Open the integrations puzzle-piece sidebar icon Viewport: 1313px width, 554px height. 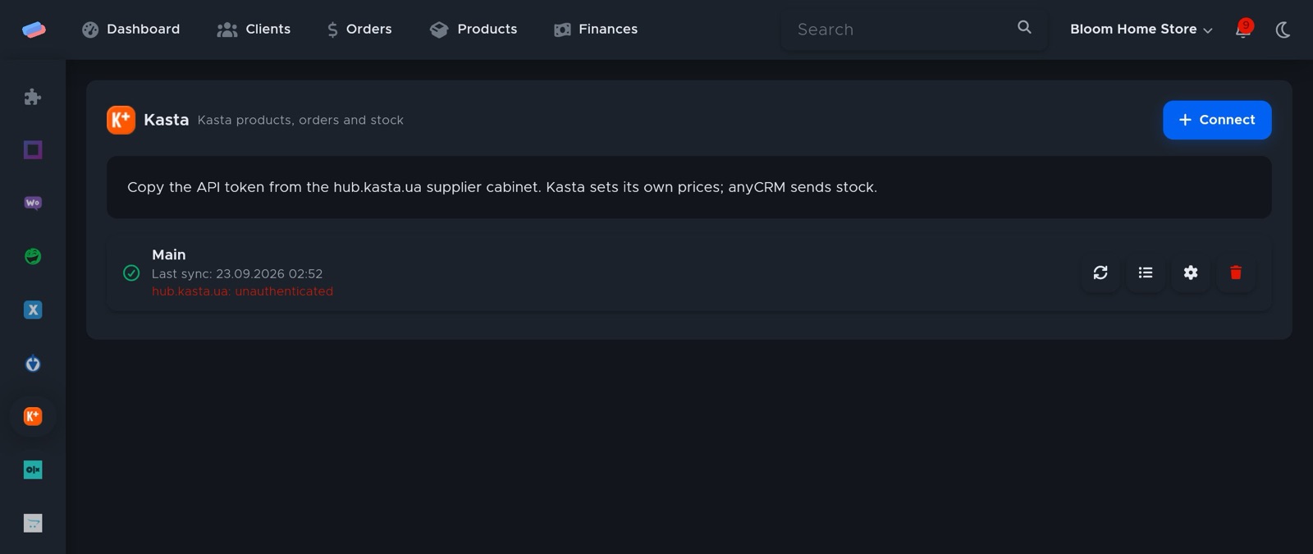(33, 97)
